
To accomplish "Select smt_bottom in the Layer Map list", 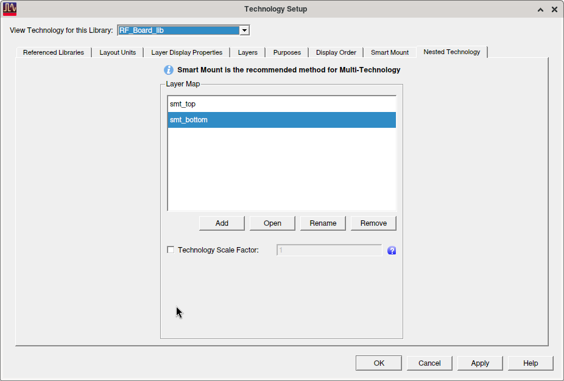I will [x=281, y=120].
